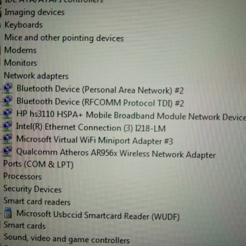Screen dimensions: 246x246
Task: Select the Modems category
Action: pyautogui.click(x=20, y=50)
